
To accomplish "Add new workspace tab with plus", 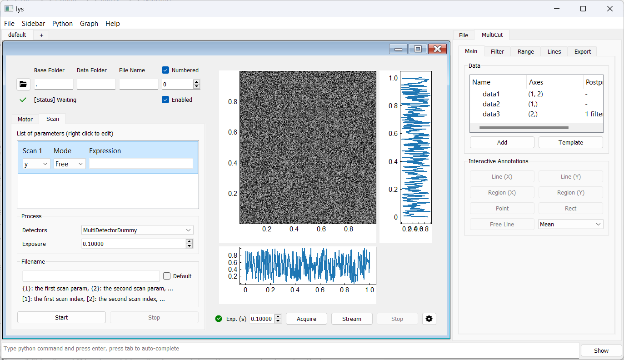I will click(x=41, y=35).
